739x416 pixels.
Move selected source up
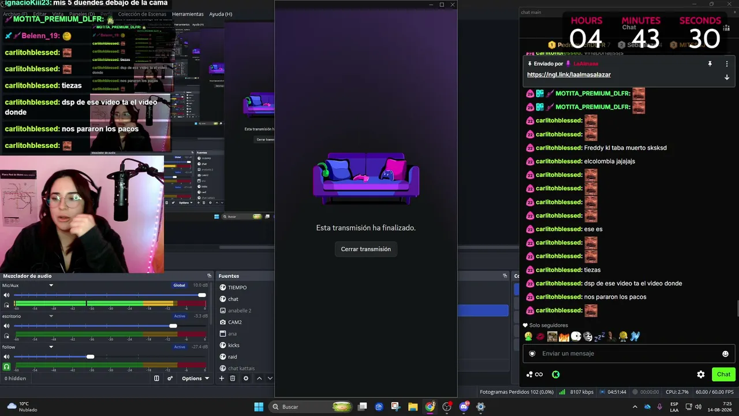(x=259, y=378)
